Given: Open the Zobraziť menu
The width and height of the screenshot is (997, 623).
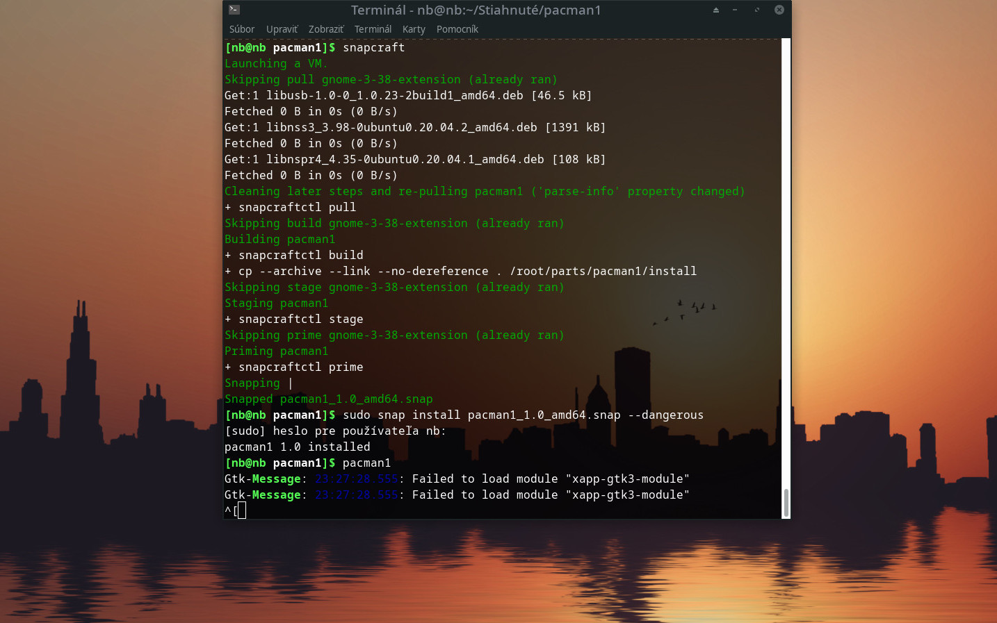Looking at the screenshot, I should pos(325,29).
